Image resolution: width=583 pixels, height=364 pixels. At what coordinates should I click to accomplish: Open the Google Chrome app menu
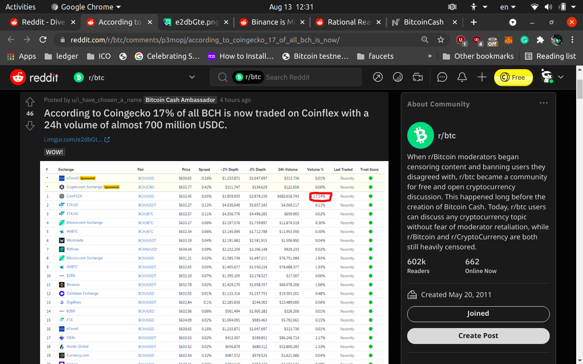(86, 7)
